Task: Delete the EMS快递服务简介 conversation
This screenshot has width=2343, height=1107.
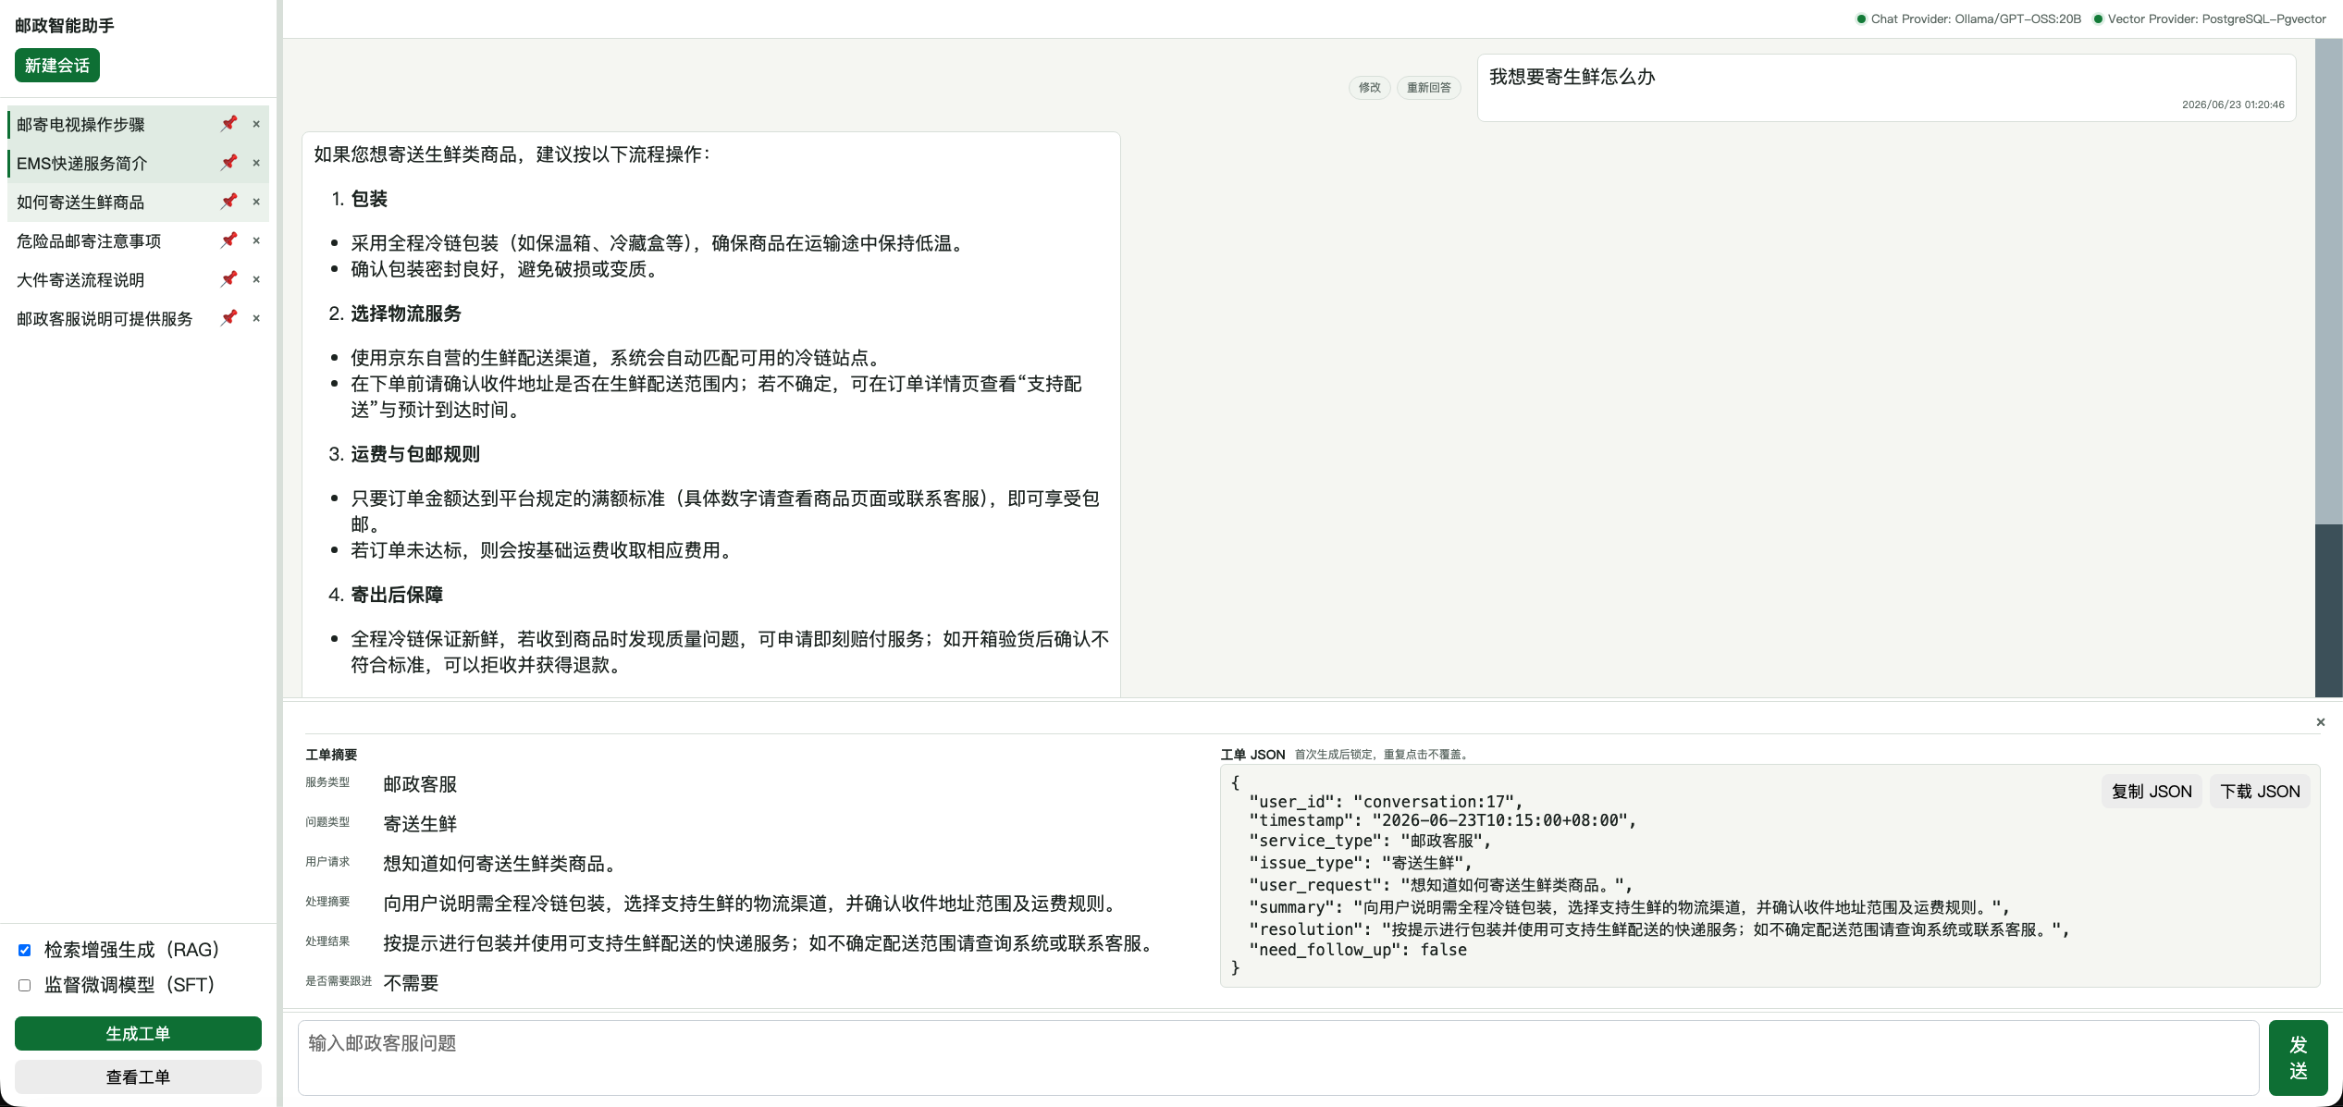Action: [256, 163]
